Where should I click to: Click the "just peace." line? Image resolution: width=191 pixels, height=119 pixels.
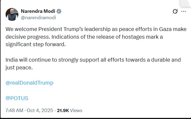[19, 68]
